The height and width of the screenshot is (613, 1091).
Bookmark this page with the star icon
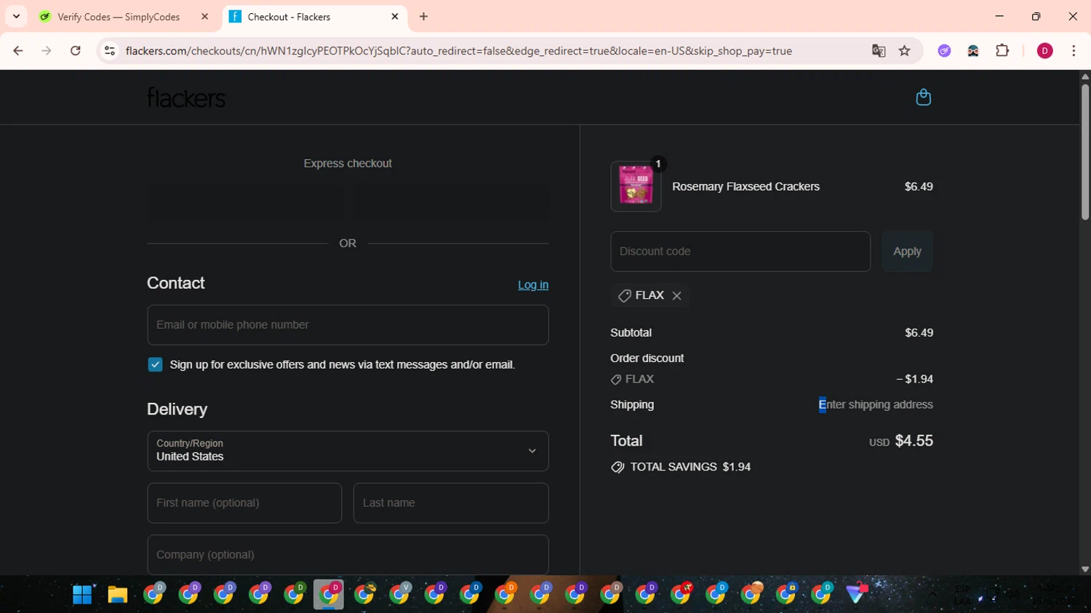pyautogui.click(x=904, y=51)
